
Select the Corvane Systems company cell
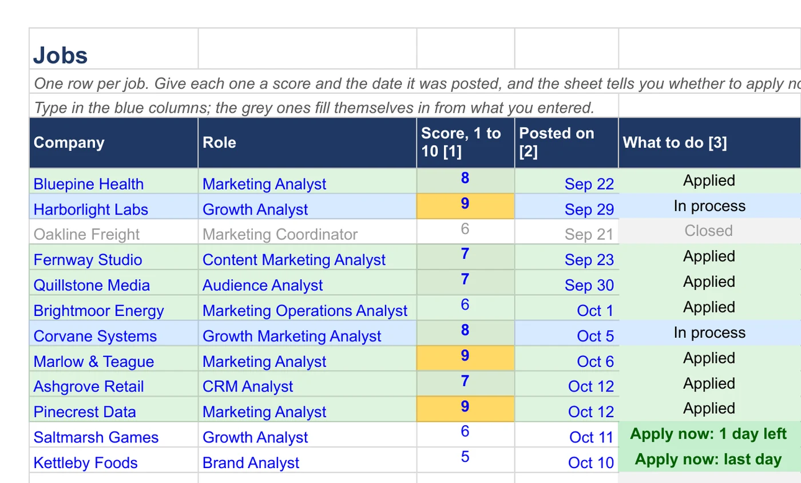click(x=114, y=332)
